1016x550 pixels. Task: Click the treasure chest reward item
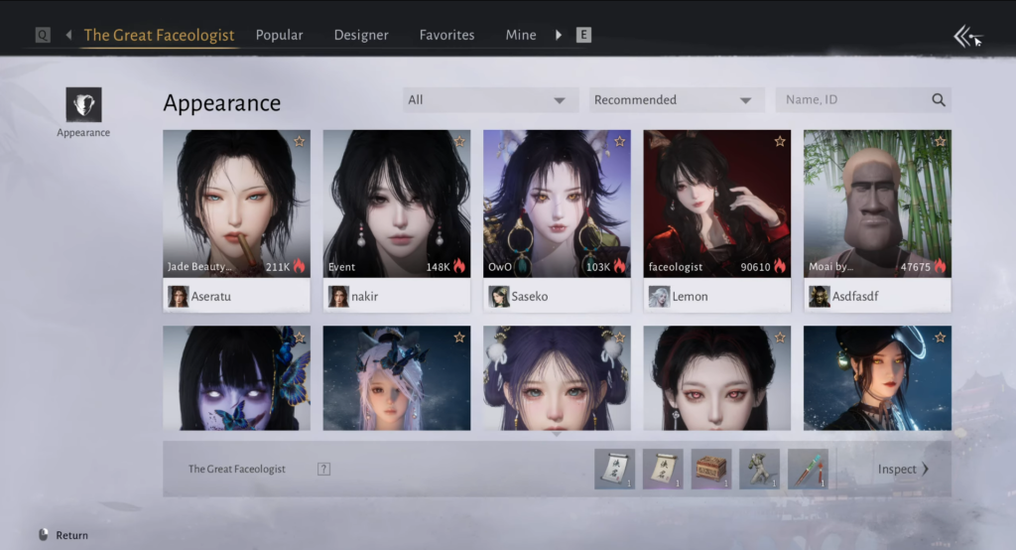pos(710,469)
